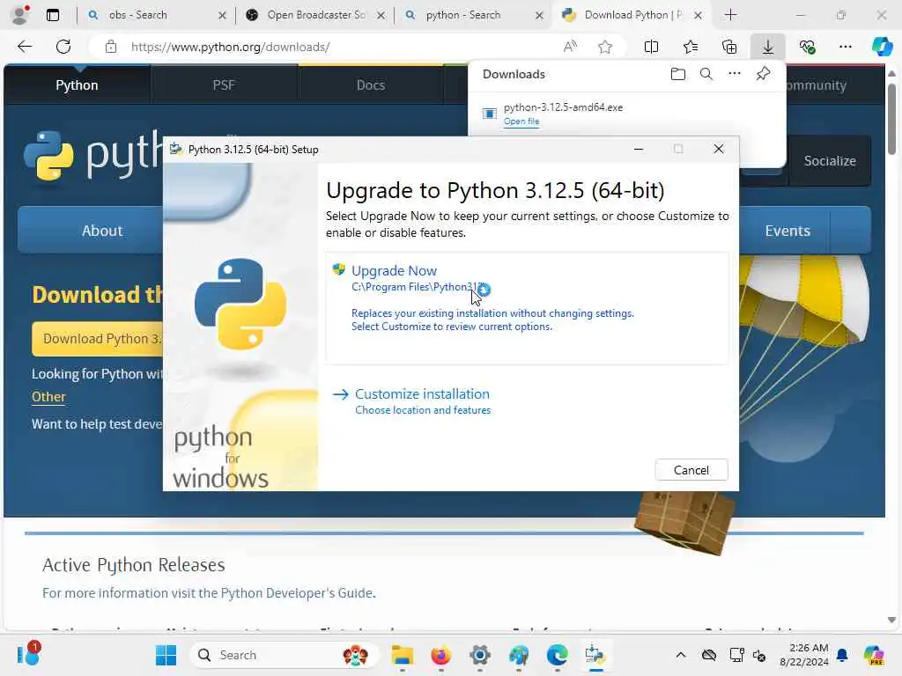Reload the python.org page
The width and height of the screenshot is (902, 676).
63,47
